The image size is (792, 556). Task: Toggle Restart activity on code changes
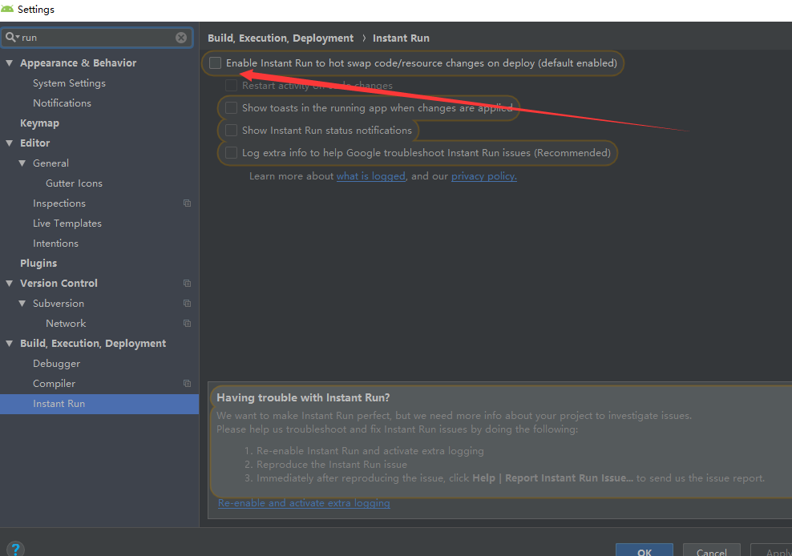232,86
